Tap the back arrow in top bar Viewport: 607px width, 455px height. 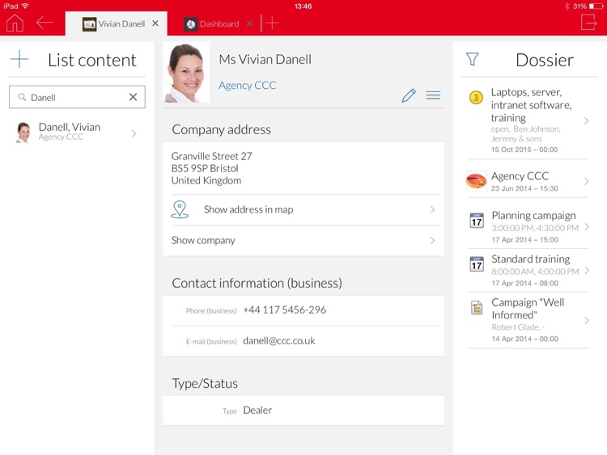[45, 23]
